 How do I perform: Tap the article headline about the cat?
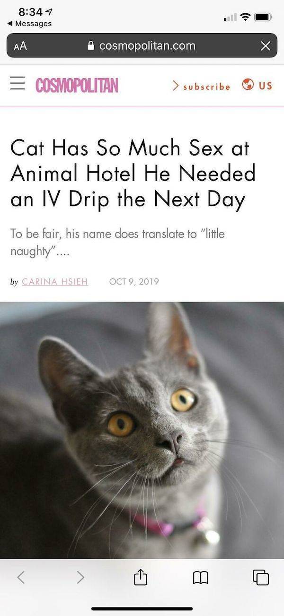tap(133, 173)
